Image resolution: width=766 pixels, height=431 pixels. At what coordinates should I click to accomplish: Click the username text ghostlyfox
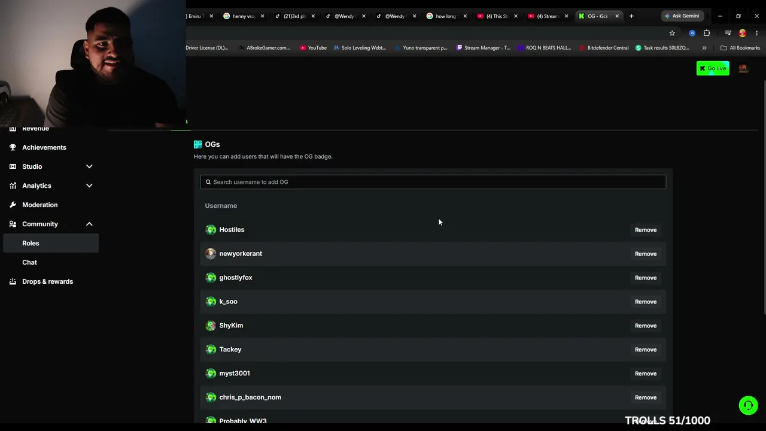point(236,278)
